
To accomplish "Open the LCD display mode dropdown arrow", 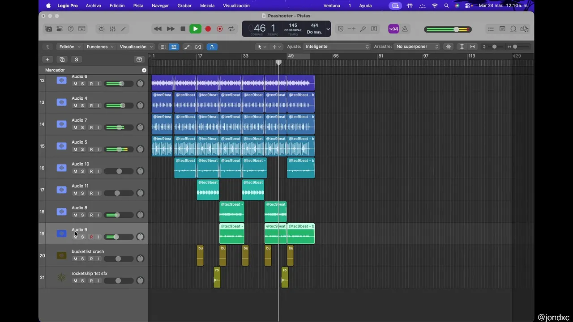I will coord(328,29).
